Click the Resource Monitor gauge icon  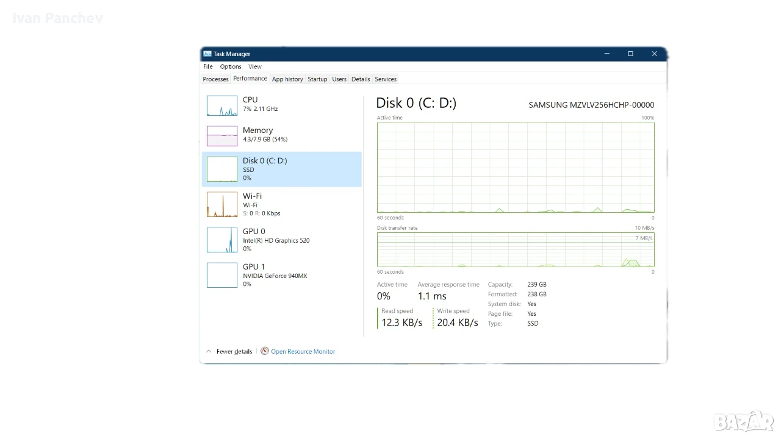click(x=265, y=351)
